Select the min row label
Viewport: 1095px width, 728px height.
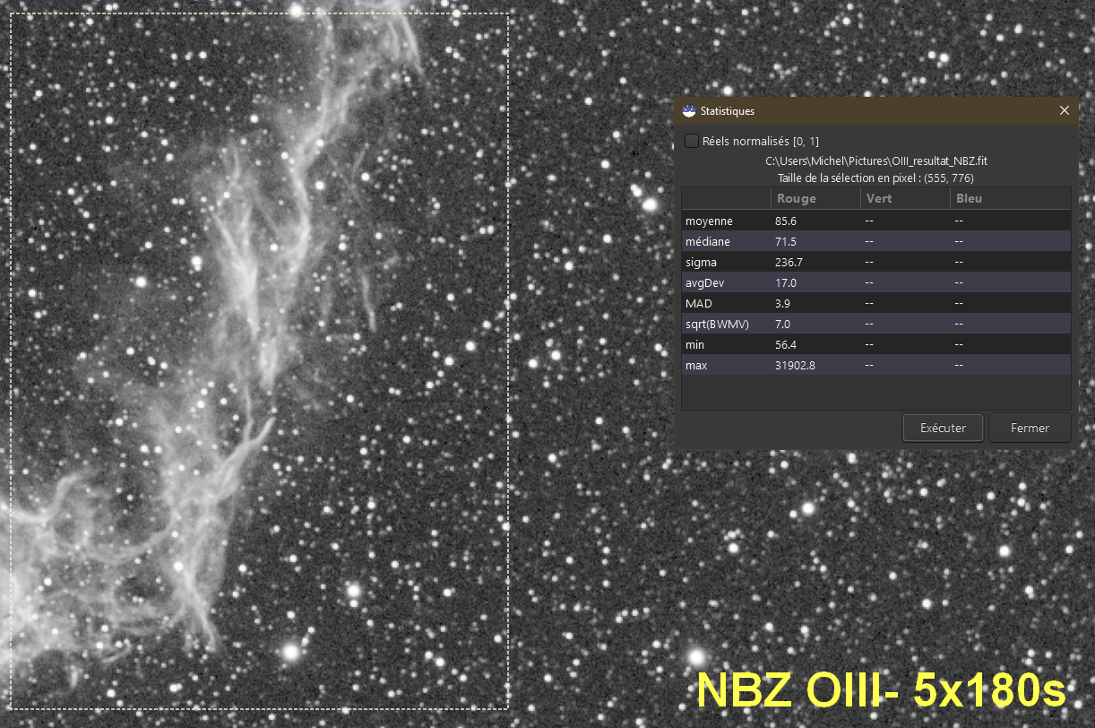pos(694,344)
